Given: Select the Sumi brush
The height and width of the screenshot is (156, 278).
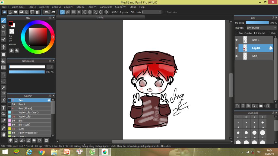Looking at the screenshot, I should [x=29, y=129].
